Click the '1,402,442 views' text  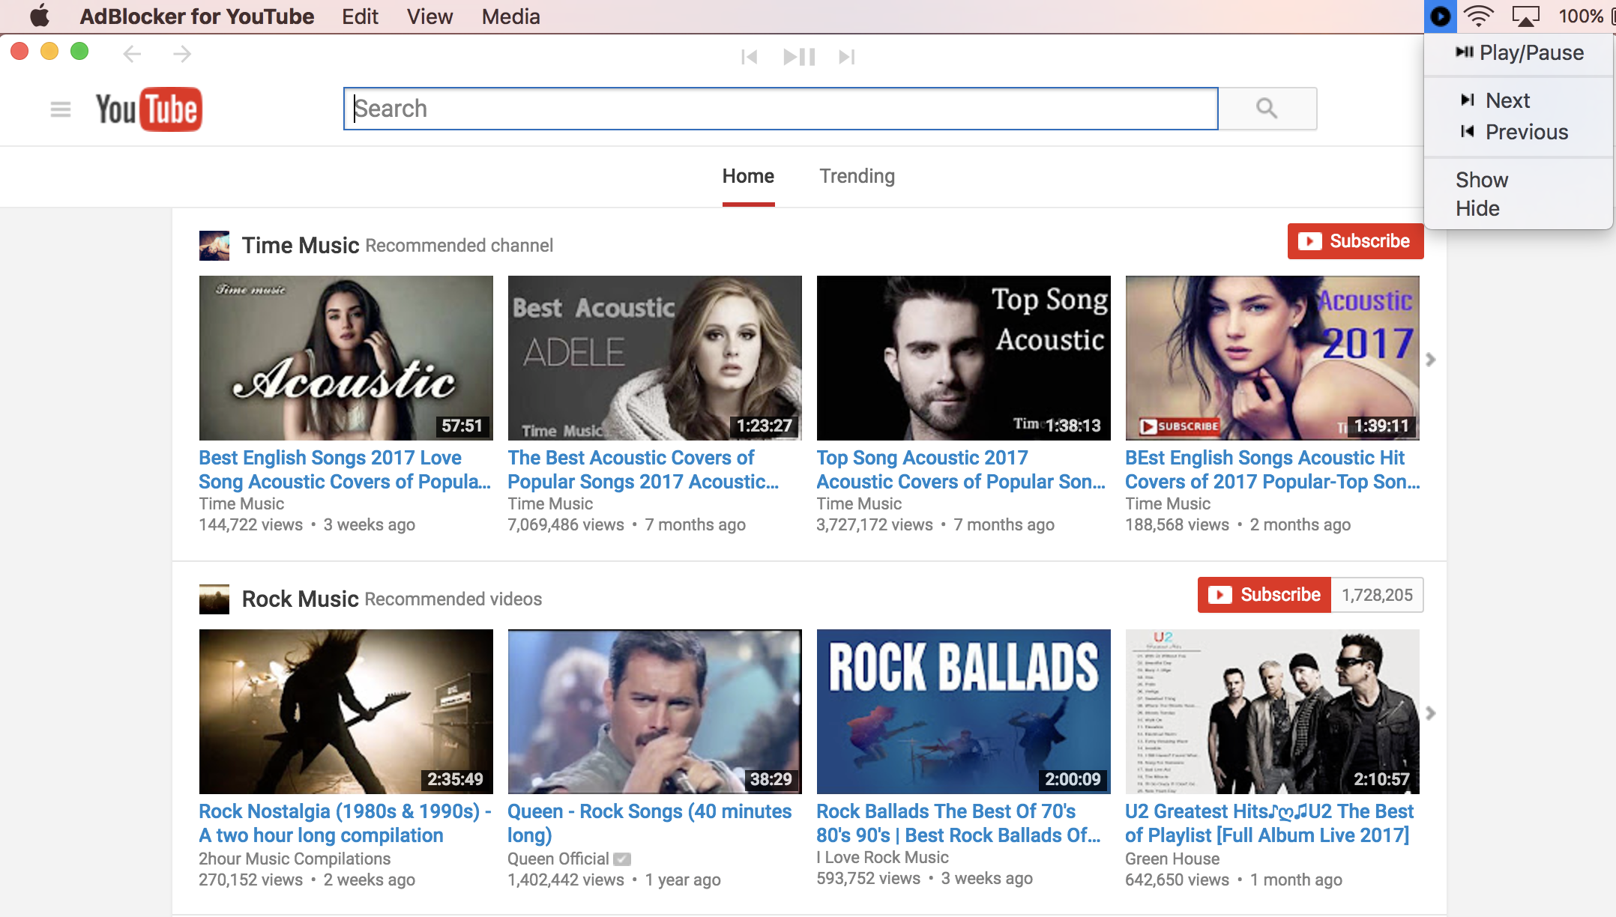[x=566, y=880]
